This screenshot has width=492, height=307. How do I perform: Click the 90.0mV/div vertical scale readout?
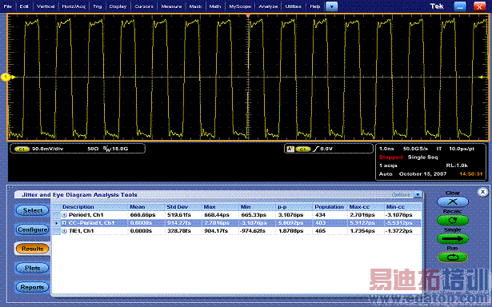pos(48,149)
